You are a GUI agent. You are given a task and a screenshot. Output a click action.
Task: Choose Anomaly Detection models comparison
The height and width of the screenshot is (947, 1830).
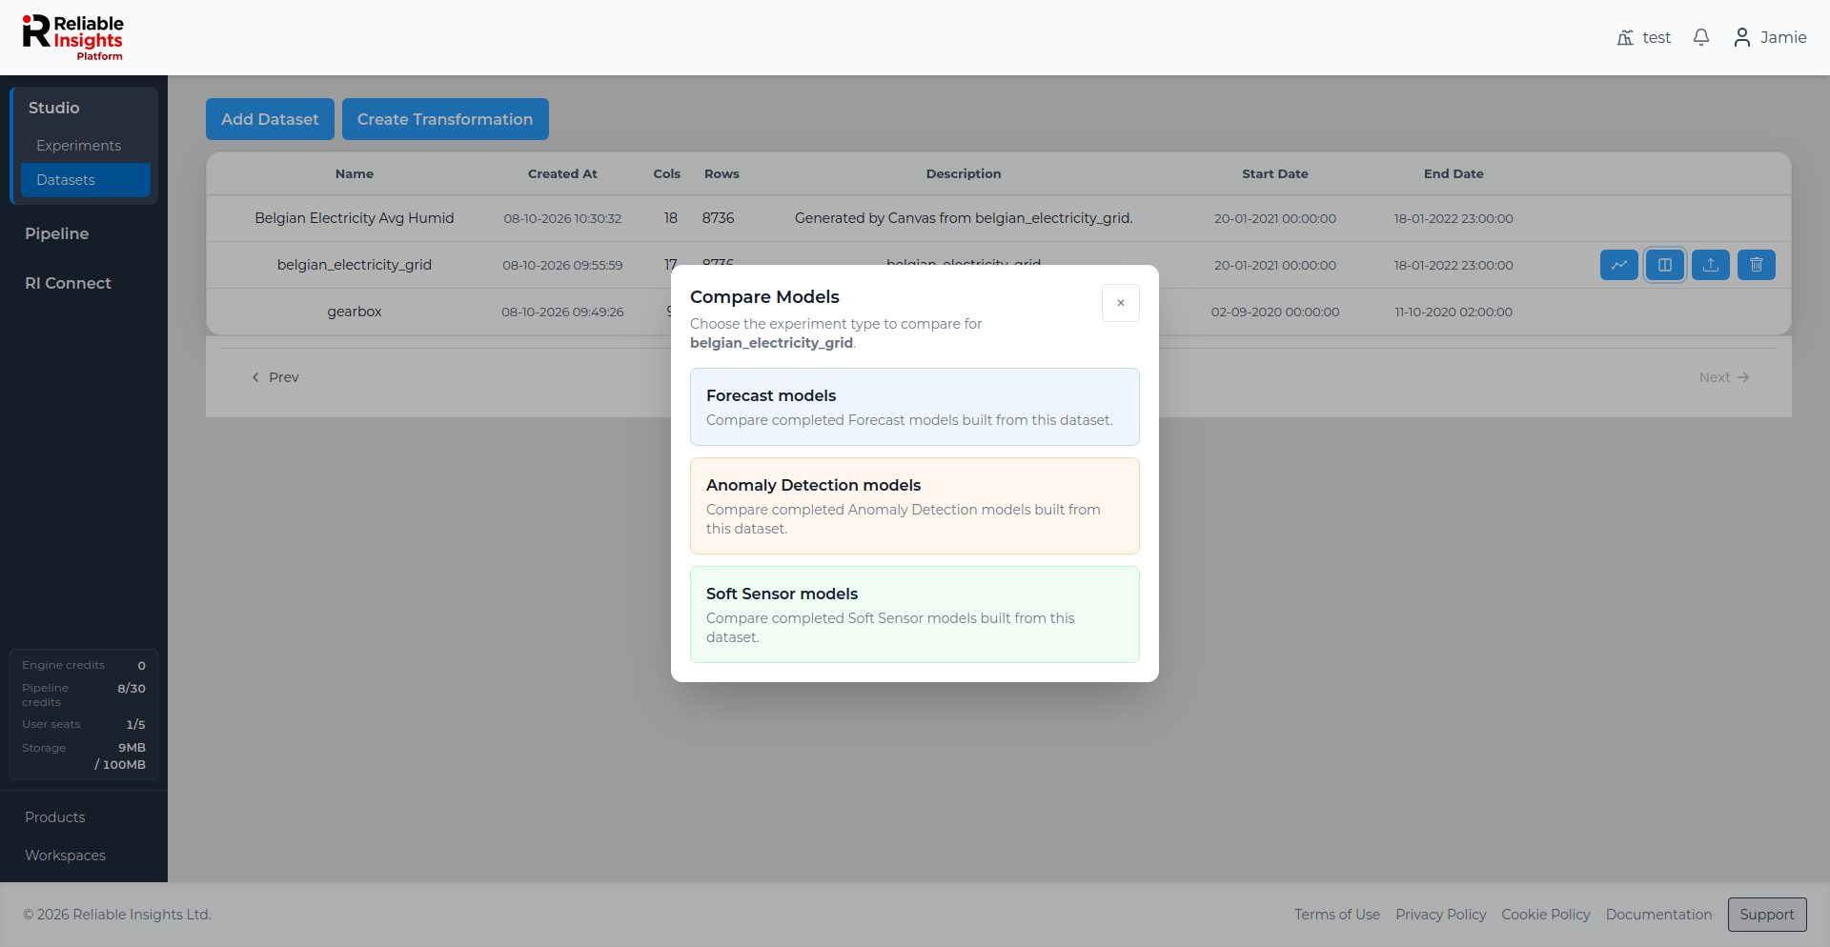coord(915,506)
